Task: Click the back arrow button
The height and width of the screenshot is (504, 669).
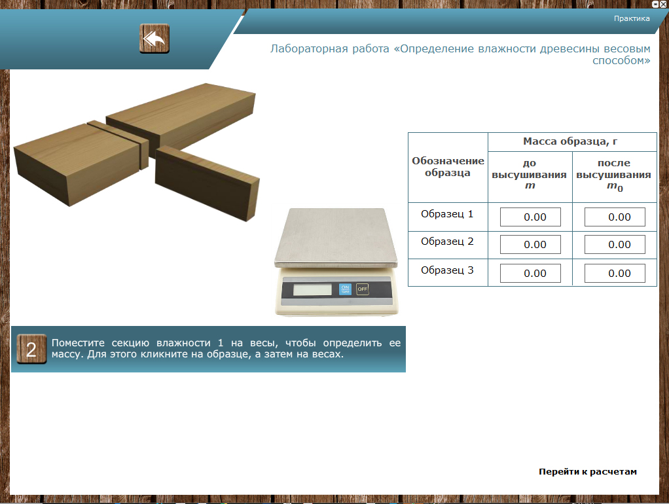Action: 154,39
